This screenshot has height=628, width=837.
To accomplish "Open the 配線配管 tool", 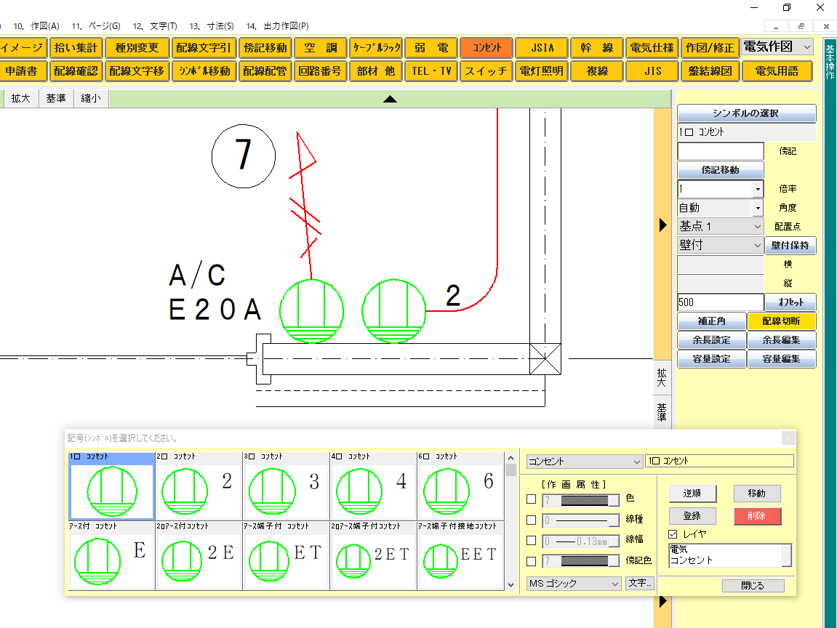I will (265, 71).
